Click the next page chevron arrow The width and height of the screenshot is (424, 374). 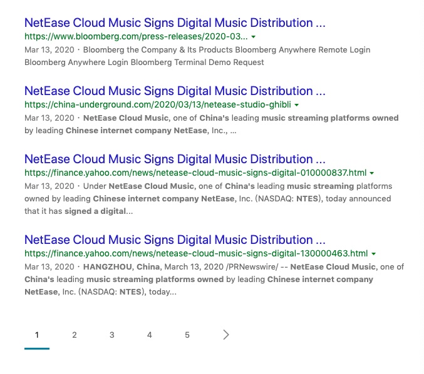click(x=226, y=335)
